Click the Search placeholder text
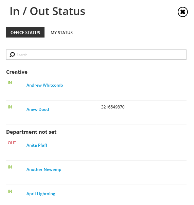 22,55
